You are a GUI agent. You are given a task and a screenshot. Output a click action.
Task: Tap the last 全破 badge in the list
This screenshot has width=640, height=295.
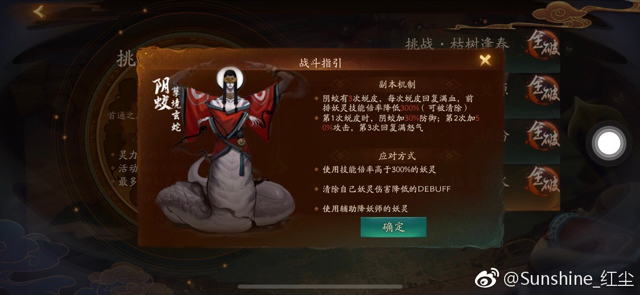click(543, 180)
